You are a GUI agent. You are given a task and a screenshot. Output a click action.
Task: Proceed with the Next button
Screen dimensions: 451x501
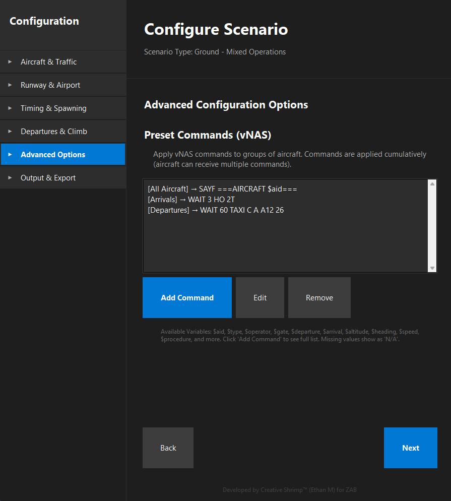pos(410,448)
